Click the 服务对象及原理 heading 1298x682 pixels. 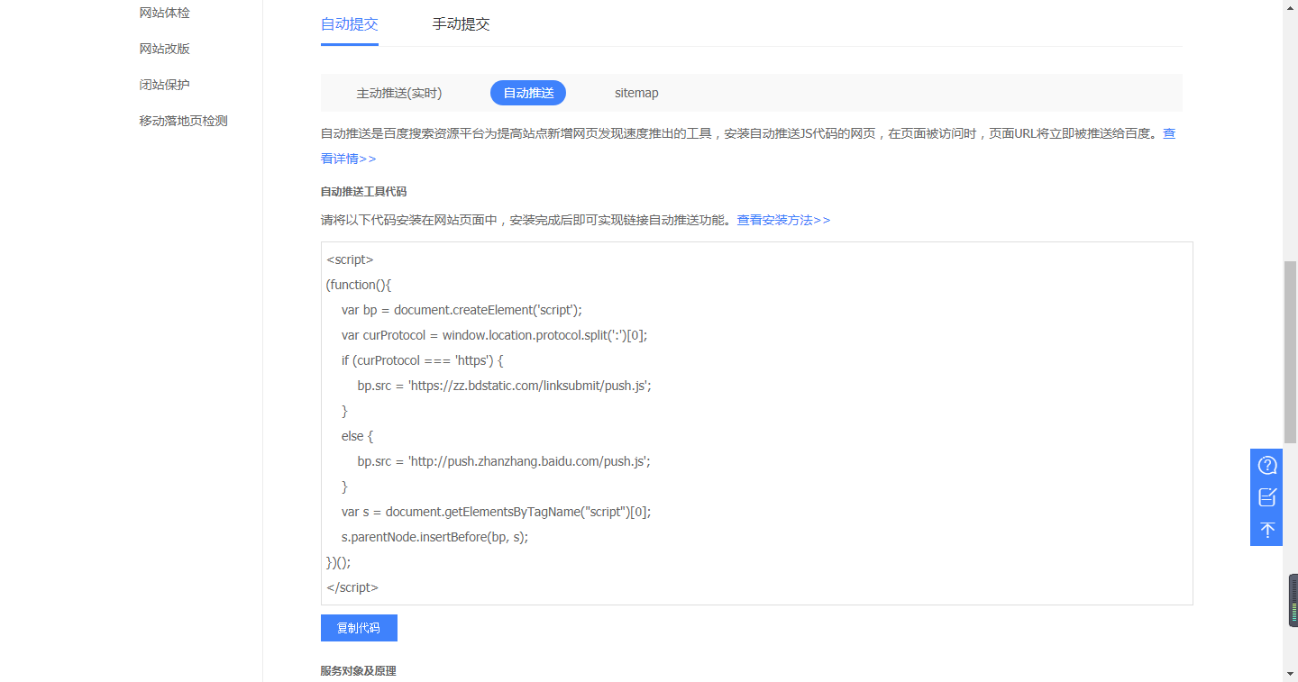click(358, 671)
